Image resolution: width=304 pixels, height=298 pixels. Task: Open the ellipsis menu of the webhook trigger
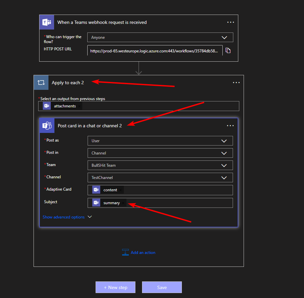tap(231, 22)
